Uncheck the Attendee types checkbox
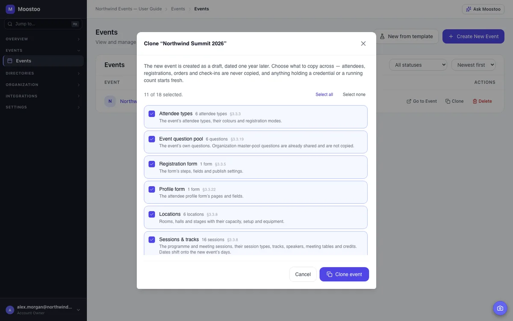The image size is (513, 321). pyautogui.click(x=152, y=114)
